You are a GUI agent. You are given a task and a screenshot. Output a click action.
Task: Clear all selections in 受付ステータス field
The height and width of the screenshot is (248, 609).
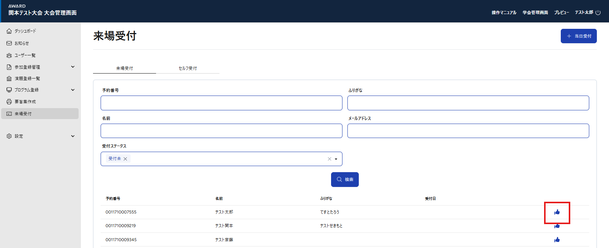click(x=330, y=159)
